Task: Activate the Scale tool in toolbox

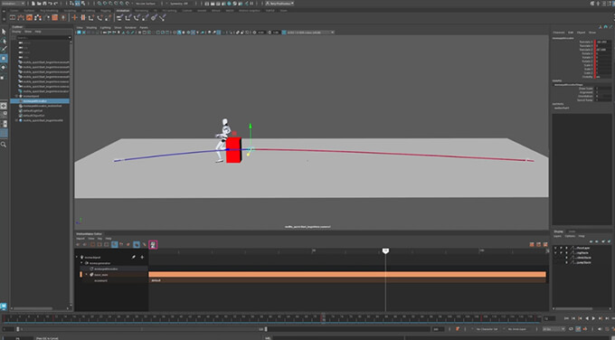Action: [x=4, y=77]
